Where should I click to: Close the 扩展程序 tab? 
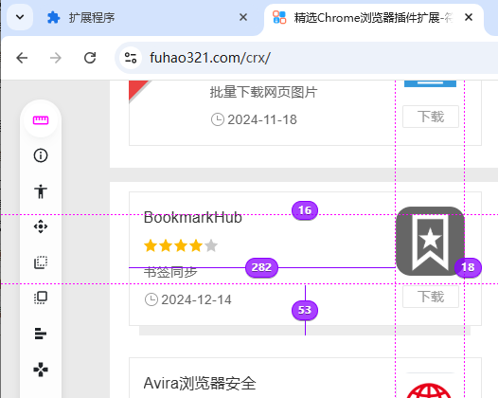click(x=243, y=17)
